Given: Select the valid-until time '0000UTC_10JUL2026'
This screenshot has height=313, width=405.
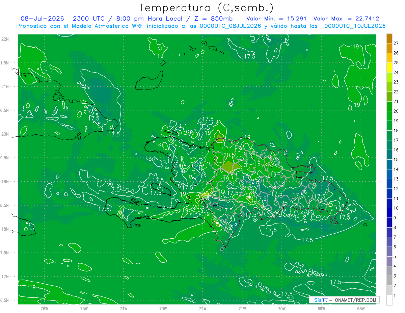Looking at the screenshot, I should [355, 26].
